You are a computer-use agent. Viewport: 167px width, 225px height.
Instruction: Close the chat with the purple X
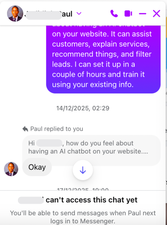pos(157,14)
